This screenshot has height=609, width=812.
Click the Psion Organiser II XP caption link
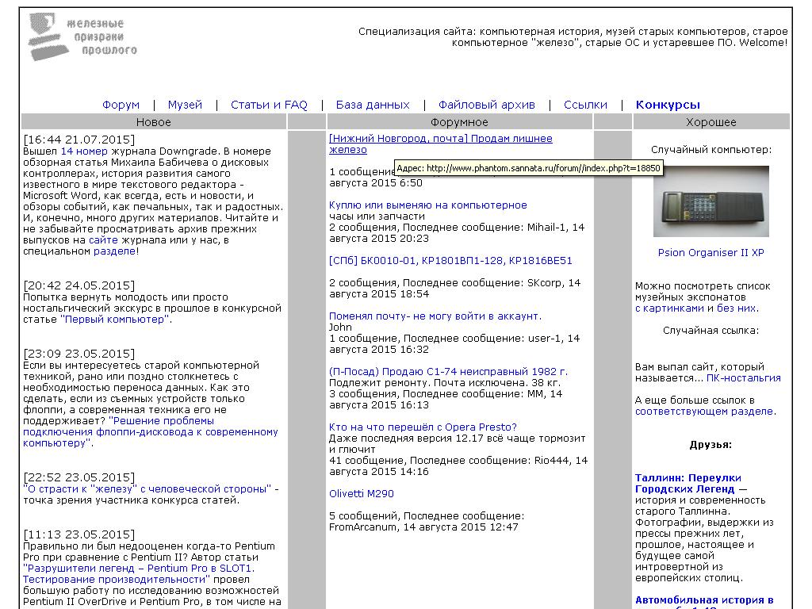coord(710,253)
